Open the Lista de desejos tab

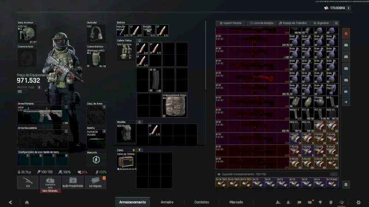262,23
